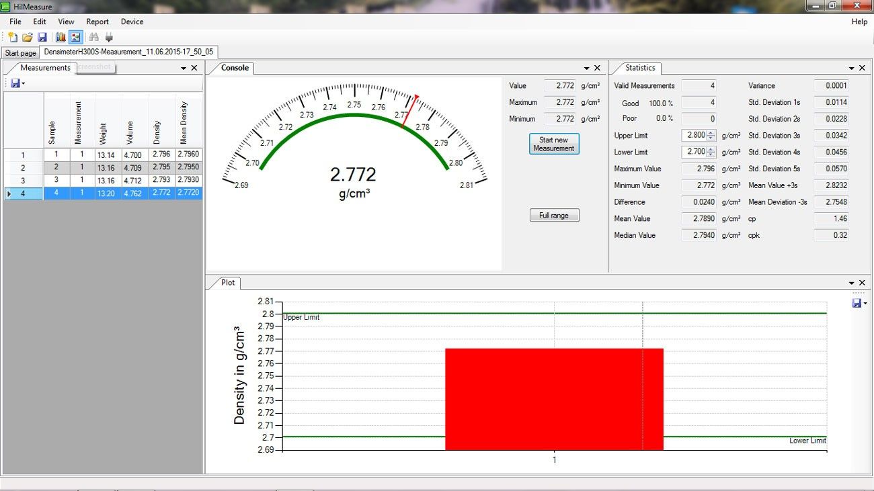Decrease the Lower Limit with down arrow
The width and height of the screenshot is (874, 491).
coord(711,154)
